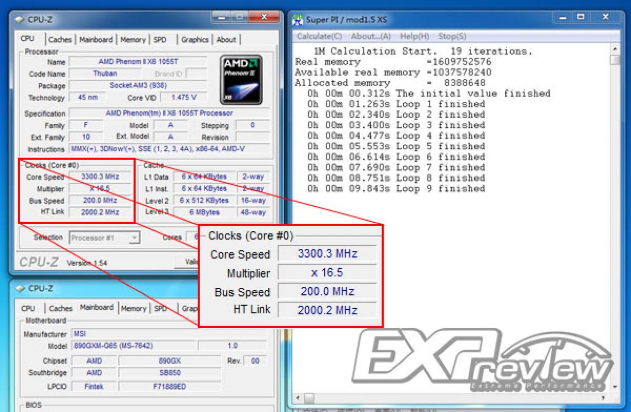Click the Stop(S) menu in Super PI
This screenshot has width=631, height=412.
coord(452,36)
